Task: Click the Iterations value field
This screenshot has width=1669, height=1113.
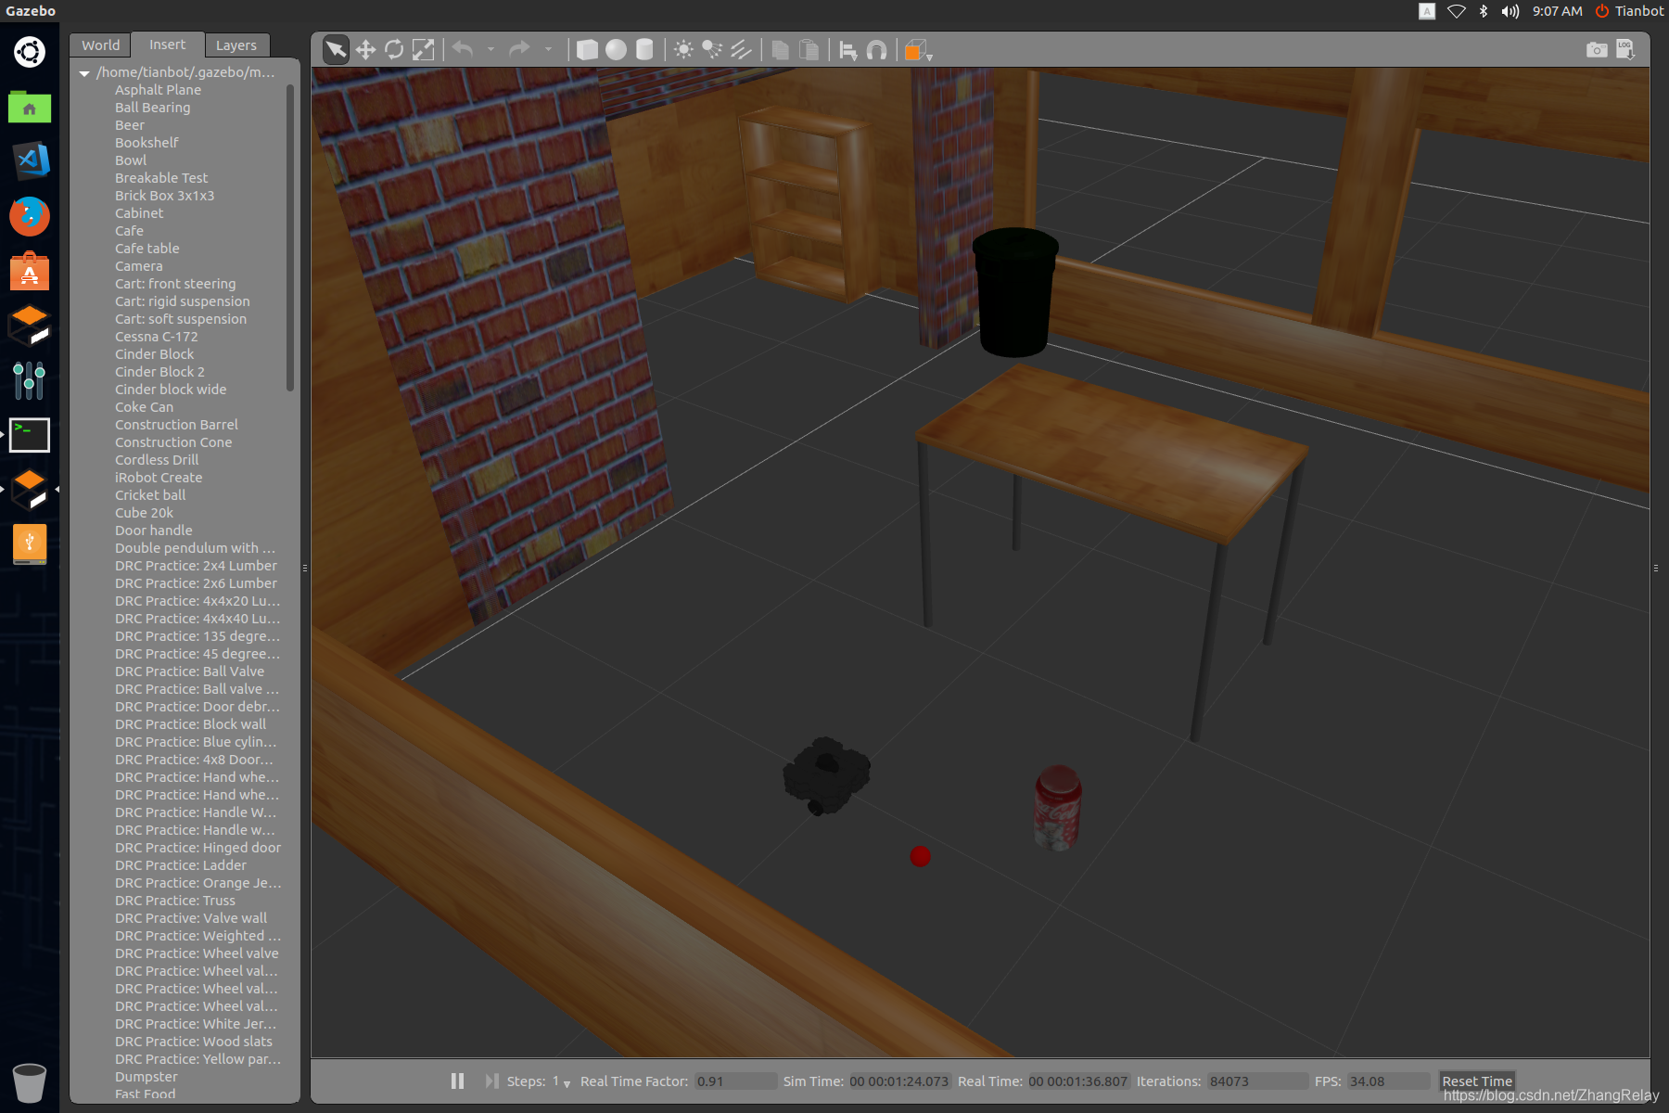Action: (x=1256, y=1081)
